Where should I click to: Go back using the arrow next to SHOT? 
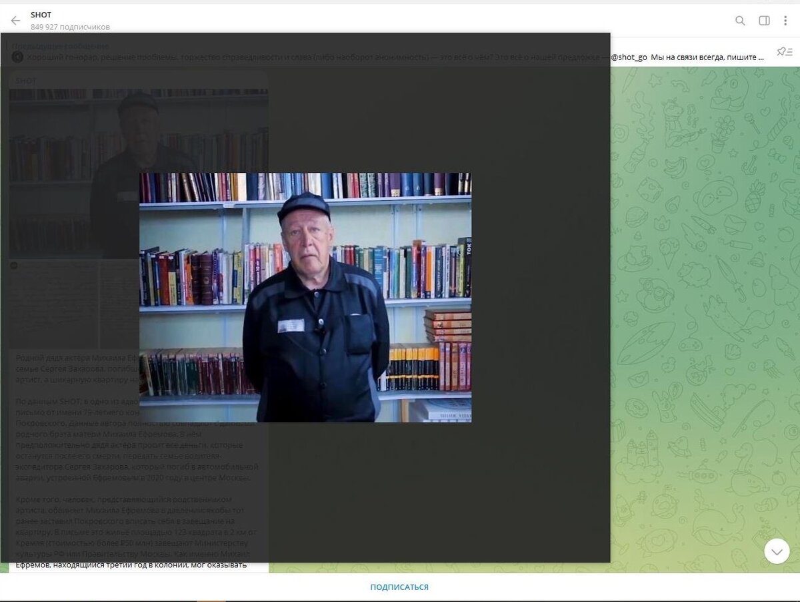coord(15,21)
